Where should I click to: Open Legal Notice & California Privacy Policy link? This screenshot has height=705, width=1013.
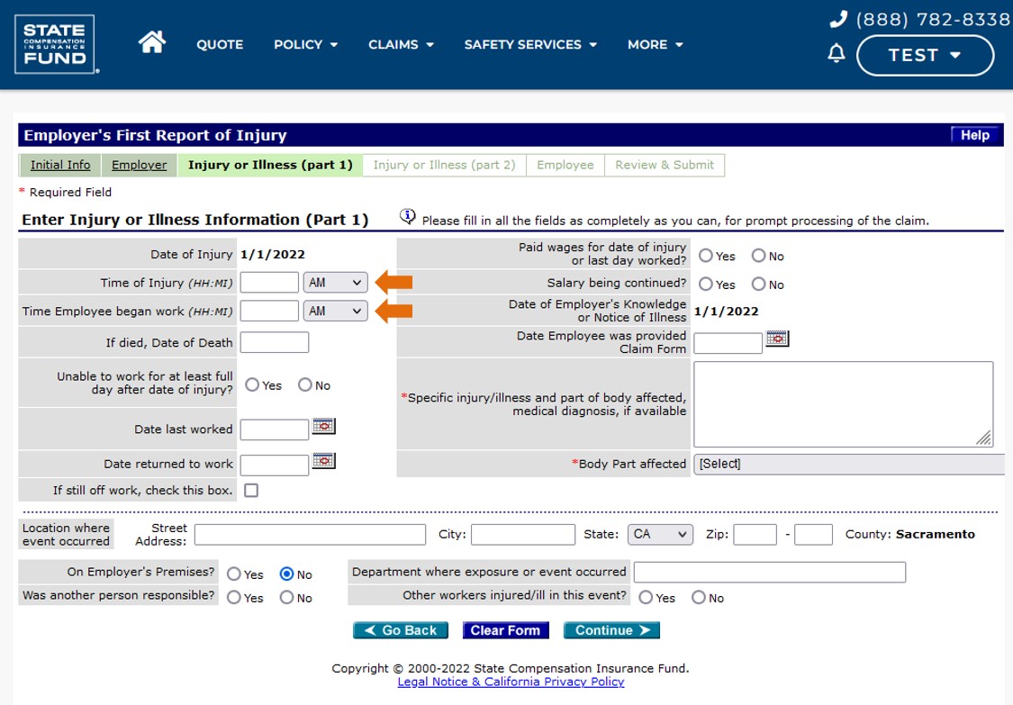click(x=511, y=682)
